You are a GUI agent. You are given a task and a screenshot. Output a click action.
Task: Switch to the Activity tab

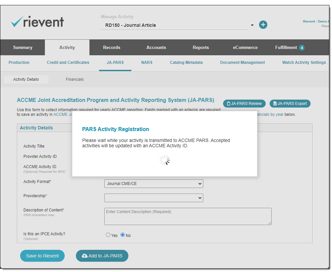(x=67, y=47)
